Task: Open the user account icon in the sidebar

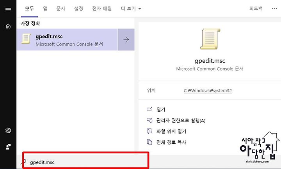Action: pyautogui.click(x=8, y=147)
